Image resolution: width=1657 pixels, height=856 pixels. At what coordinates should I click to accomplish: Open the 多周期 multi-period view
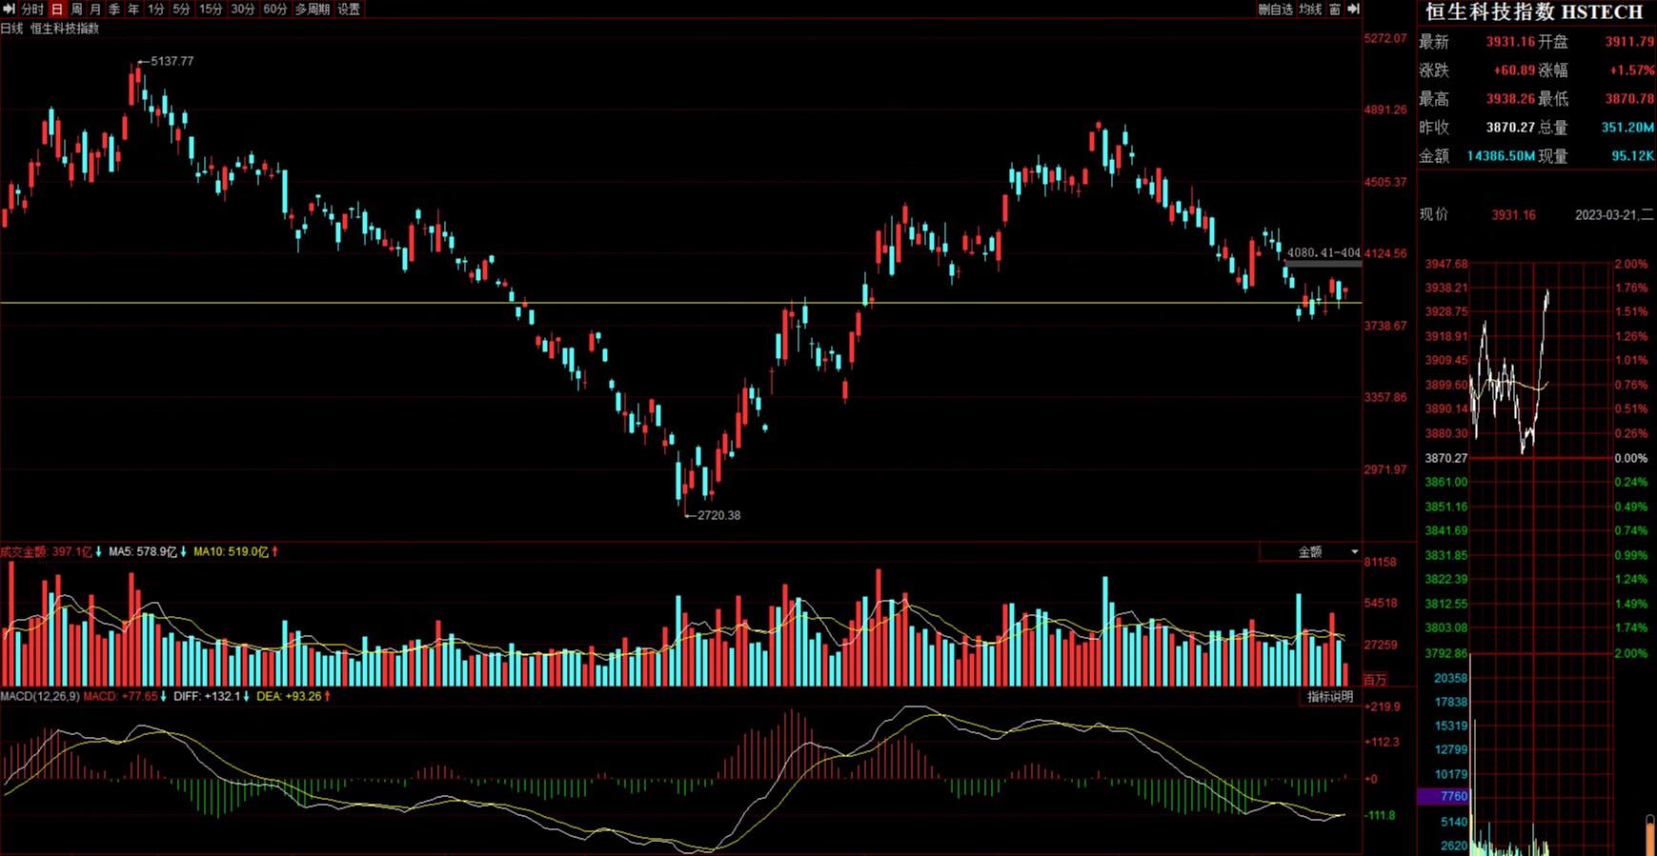click(313, 9)
